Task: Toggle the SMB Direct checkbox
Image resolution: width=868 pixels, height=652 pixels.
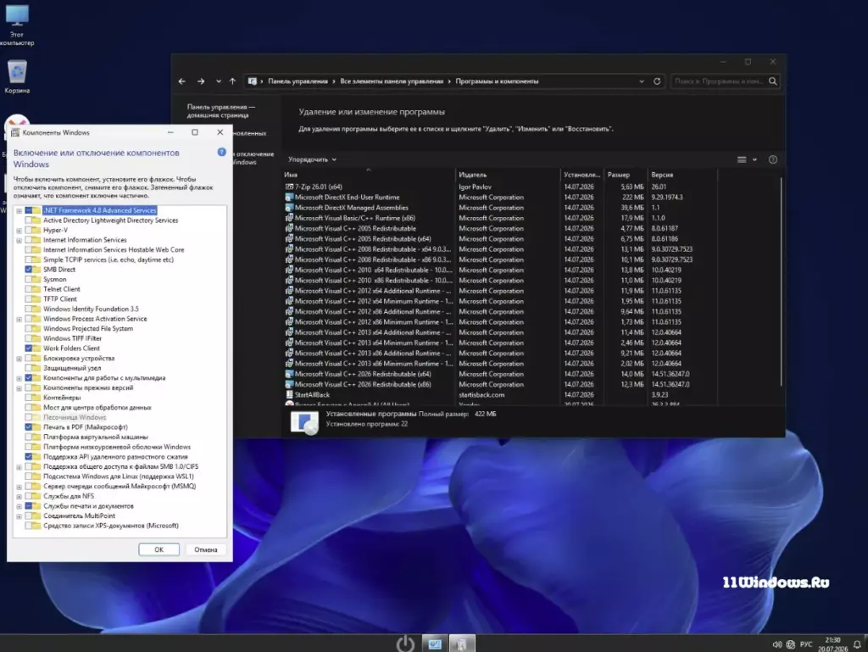Action: pos(28,270)
